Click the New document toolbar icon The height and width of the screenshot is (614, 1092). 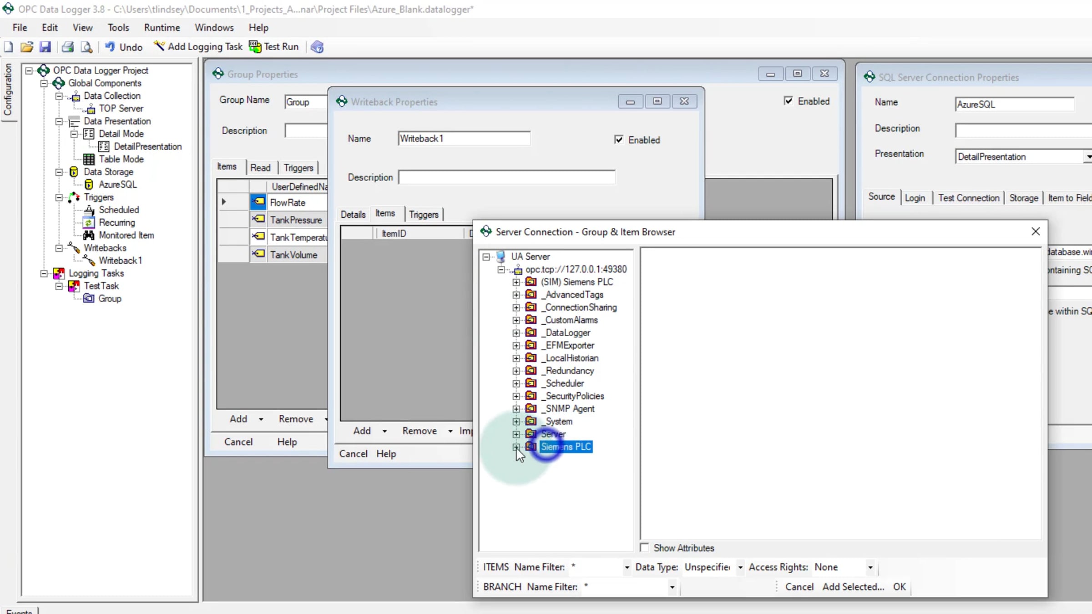(x=9, y=47)
